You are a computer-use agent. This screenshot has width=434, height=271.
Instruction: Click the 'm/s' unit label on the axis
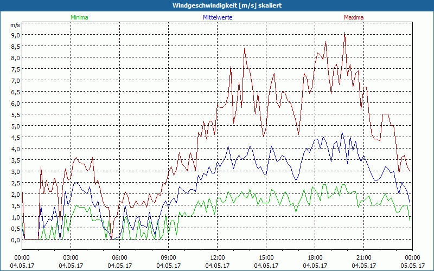15,25
